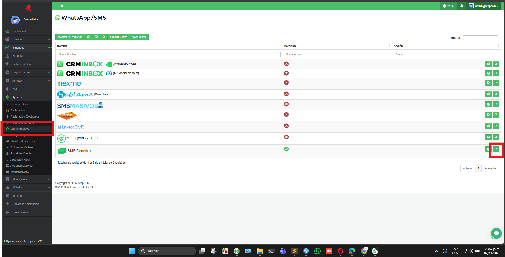Open the notifications bell

pos(462,6)
